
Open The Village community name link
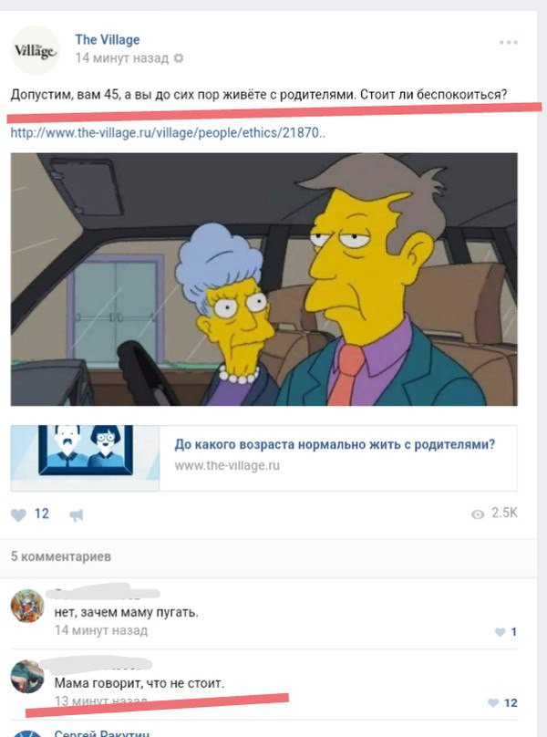click(108, 40)
